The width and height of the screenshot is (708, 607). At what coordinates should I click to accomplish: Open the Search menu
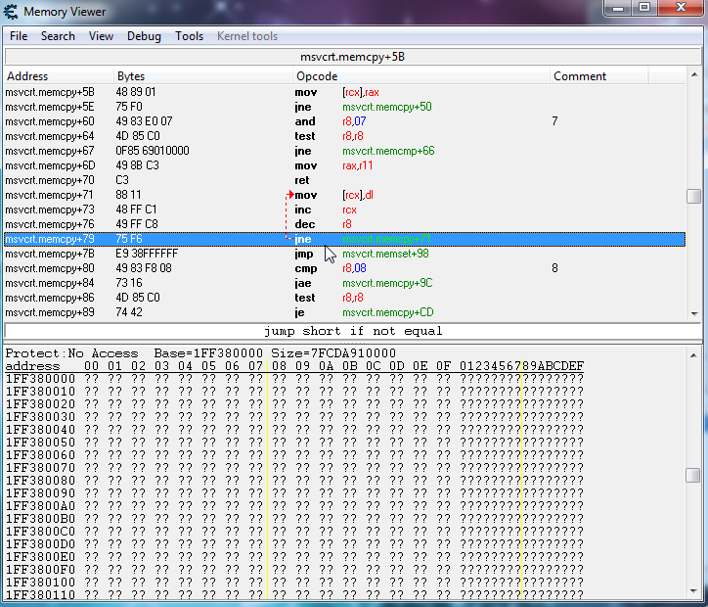(x=58, y=36)
